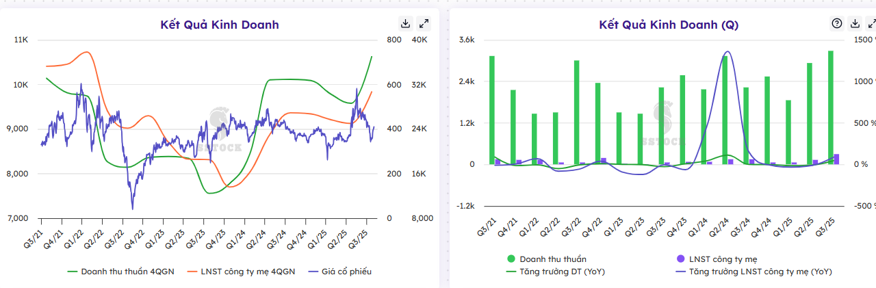Select the Q2/24 green revenue bar
This screenshot has width=876, height=288.
[x=724, y=110]
